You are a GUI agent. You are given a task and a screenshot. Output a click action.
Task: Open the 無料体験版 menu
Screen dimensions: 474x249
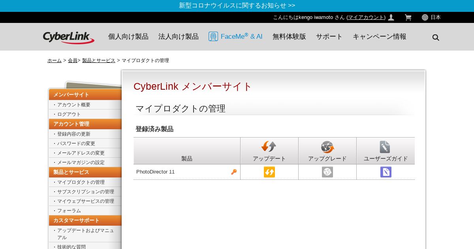pos(289,36)
